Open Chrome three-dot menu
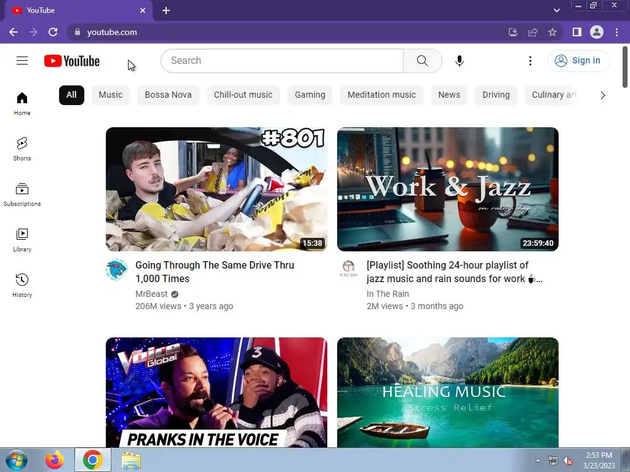 point(616,32)
